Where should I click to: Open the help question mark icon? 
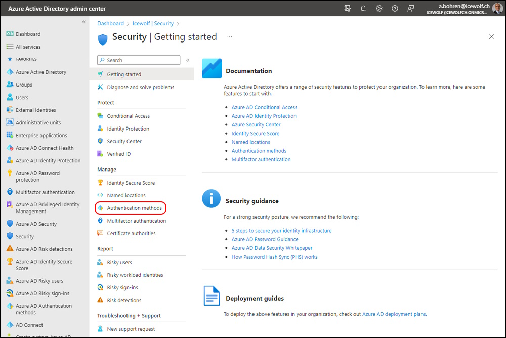[395, 9]
